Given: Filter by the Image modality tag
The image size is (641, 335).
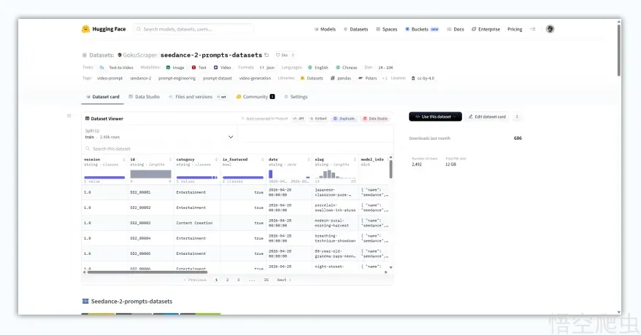Looking at the screenshot, I should click(175, 68).
